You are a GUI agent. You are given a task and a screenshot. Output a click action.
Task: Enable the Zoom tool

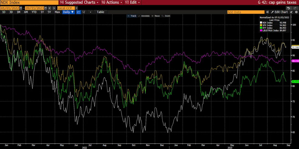pos(166,16)
